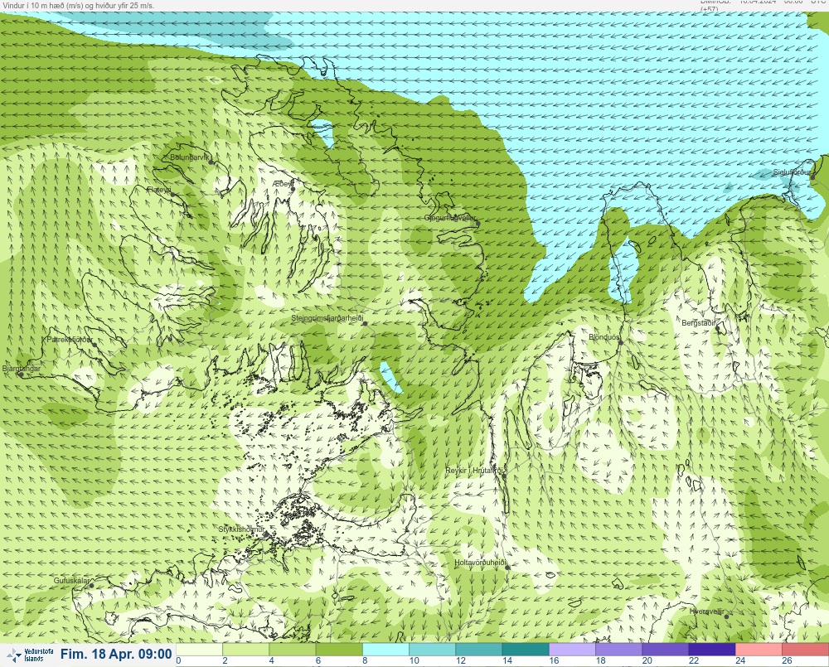
Task: Select the Bjargtangar station label
Action: click(x=22, y=369)
